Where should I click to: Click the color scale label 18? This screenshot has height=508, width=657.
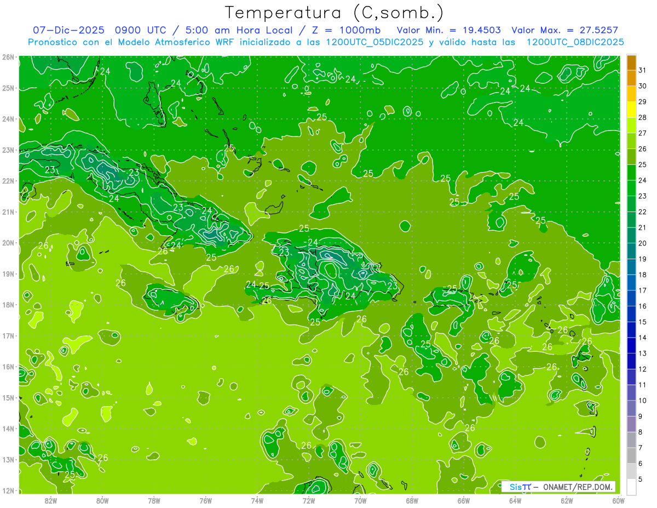tap(642, 275)
